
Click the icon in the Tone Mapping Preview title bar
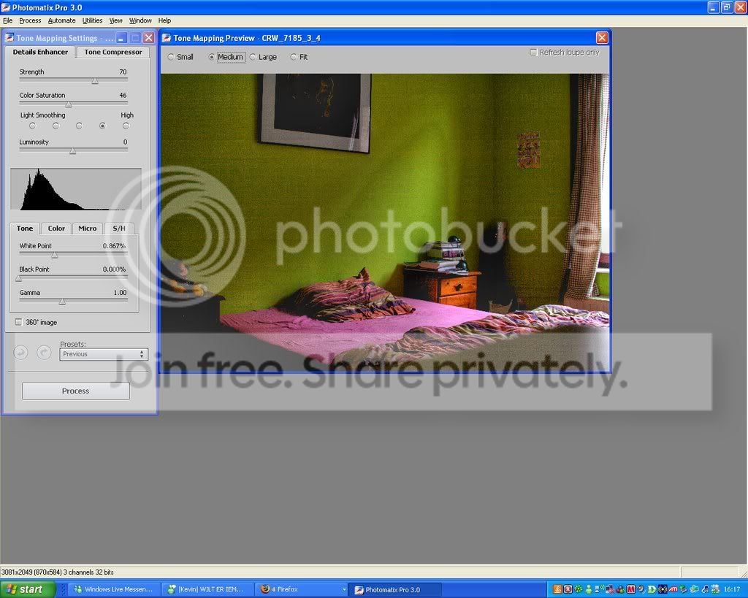tap(167, 38)
